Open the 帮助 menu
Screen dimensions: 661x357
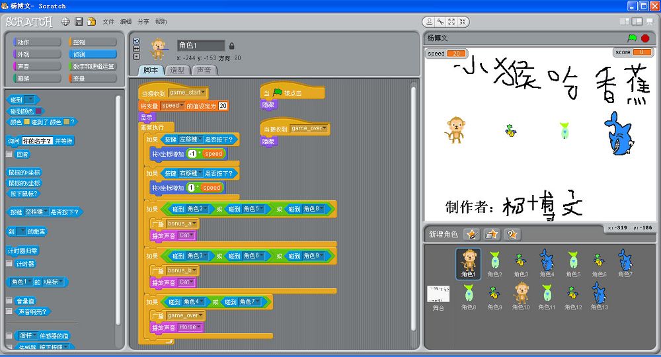(161, 22)
